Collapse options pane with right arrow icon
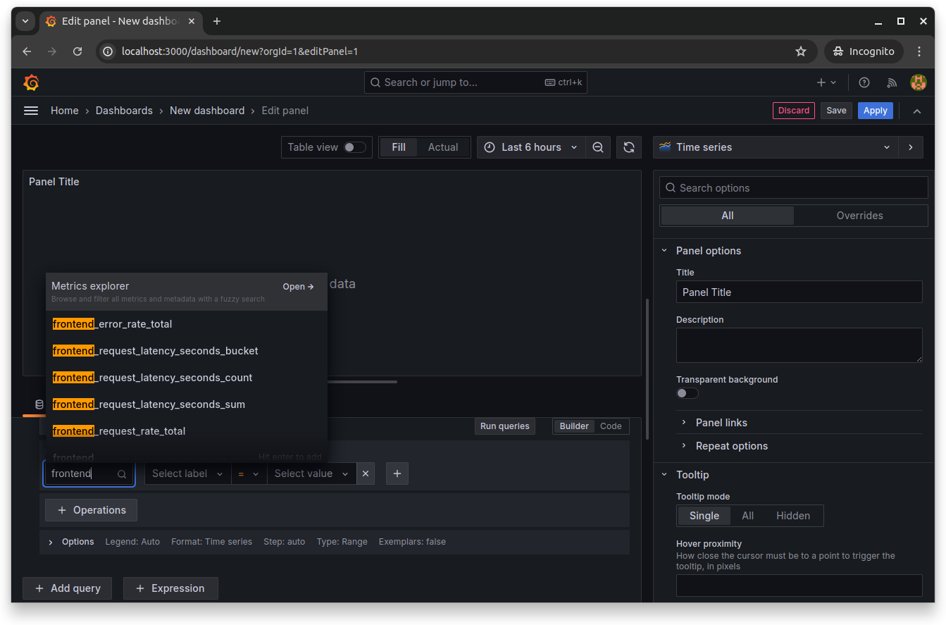Image resolution: width=946 pixels, height=625 pixels. point(911,147)
